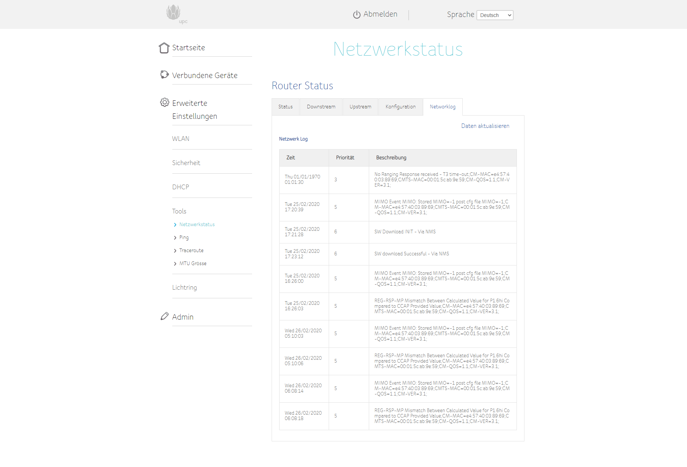Click the chevron next to Ping
The height and width of the screenshot is (467, 687).
175,238
